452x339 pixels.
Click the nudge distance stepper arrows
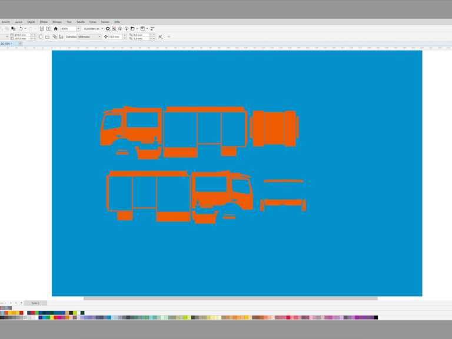125,37
